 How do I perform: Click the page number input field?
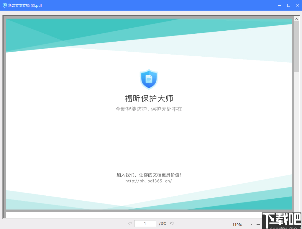coord(145,224)
